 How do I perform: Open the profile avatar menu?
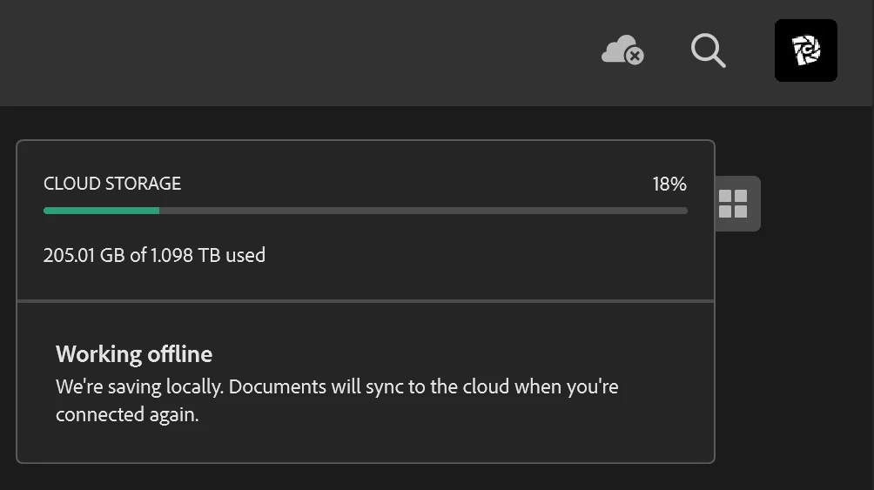[x=805, y=50]
